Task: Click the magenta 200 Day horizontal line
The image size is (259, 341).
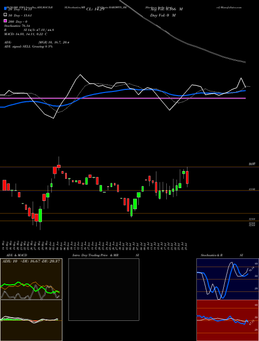Action: [123, 98]
